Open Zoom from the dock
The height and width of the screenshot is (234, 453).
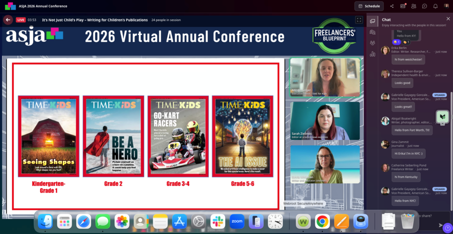(x=237, y=221)
